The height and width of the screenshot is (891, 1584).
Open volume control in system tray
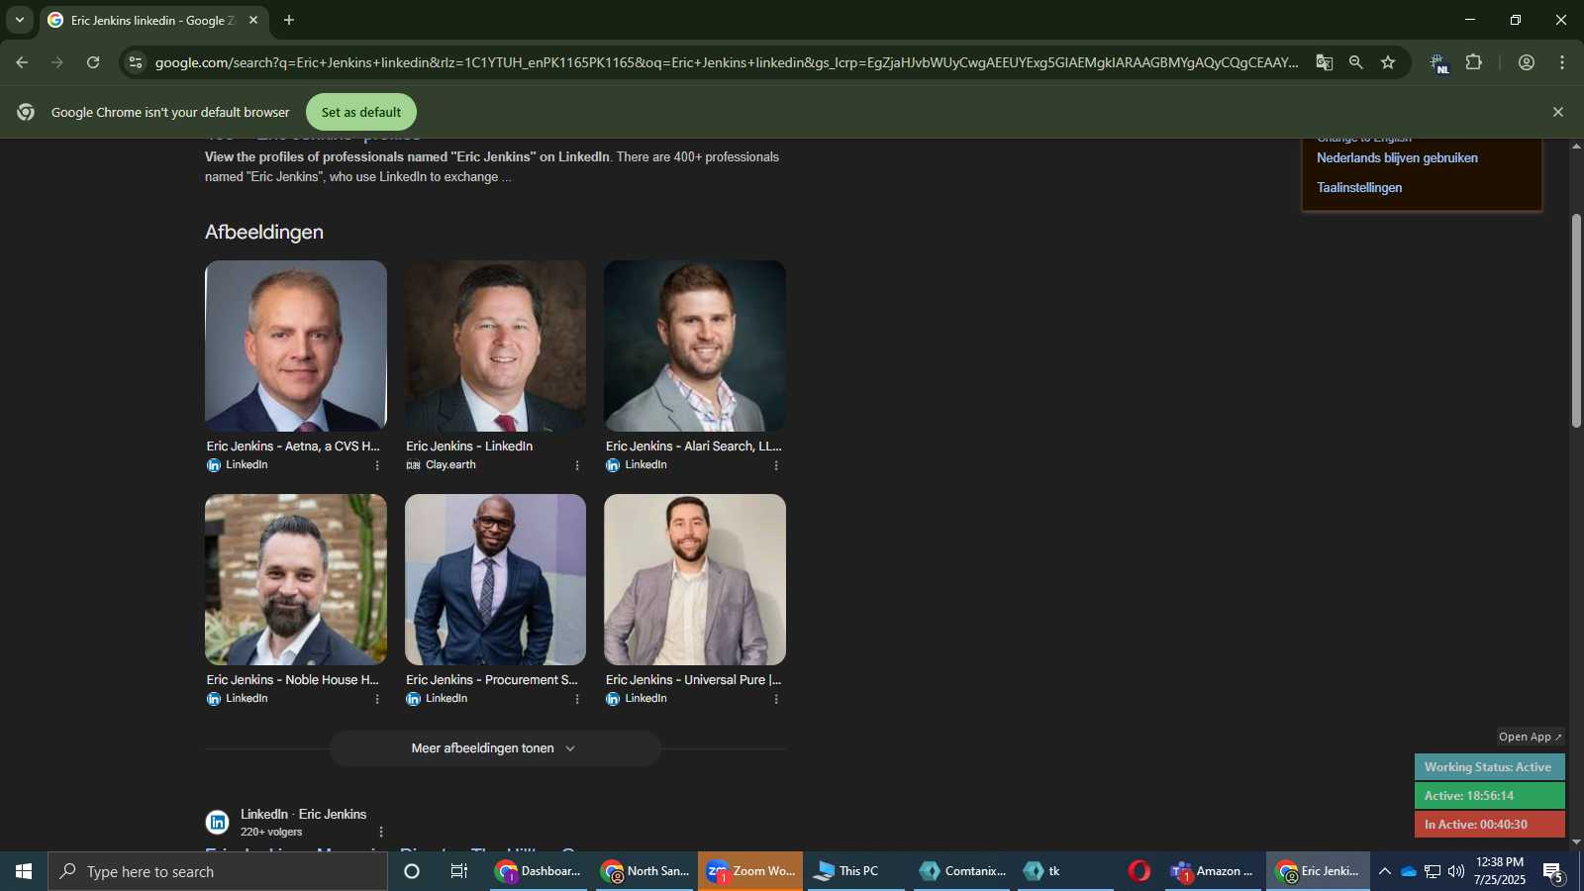pos(1456,871)
